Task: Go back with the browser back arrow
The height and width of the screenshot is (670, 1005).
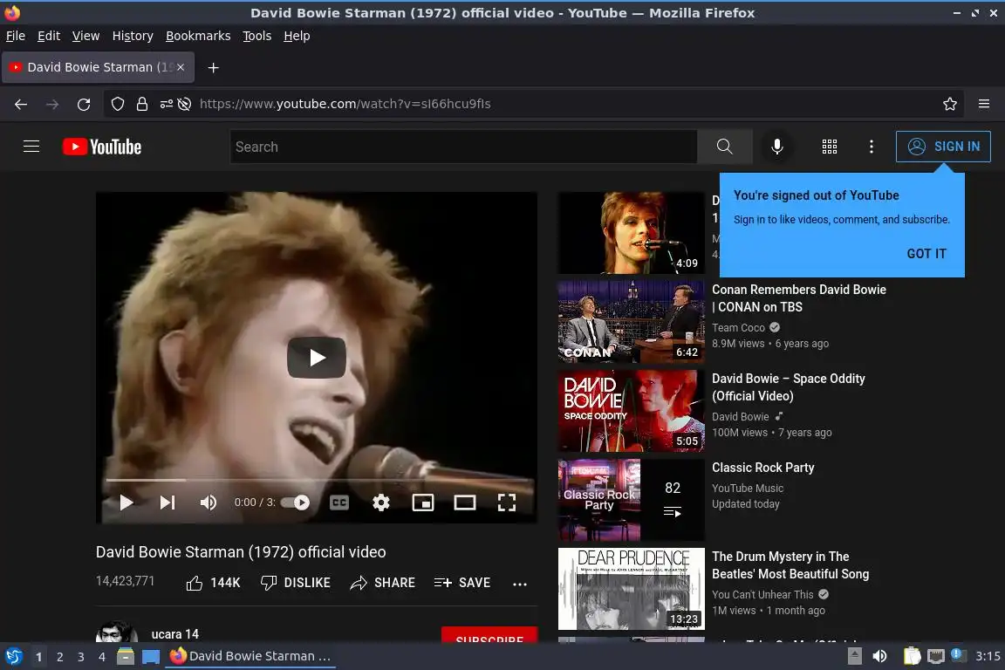Action: tap(21, 104)
